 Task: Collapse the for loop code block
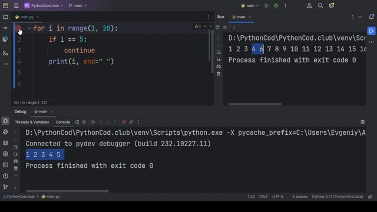pos(29,28)
